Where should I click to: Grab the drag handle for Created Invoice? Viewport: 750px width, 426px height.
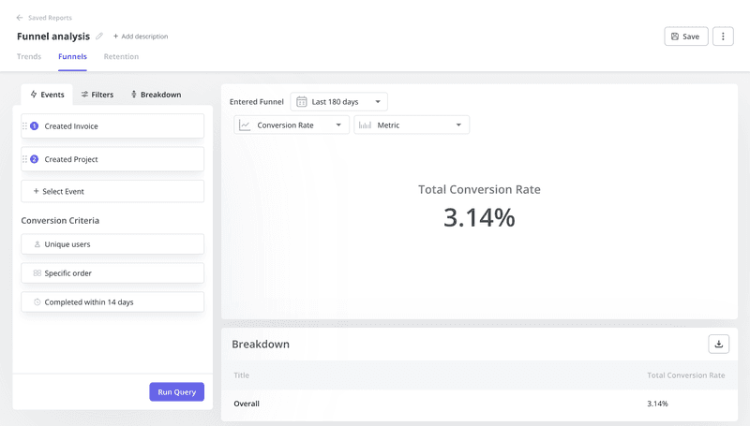click(x=24, y=126)
